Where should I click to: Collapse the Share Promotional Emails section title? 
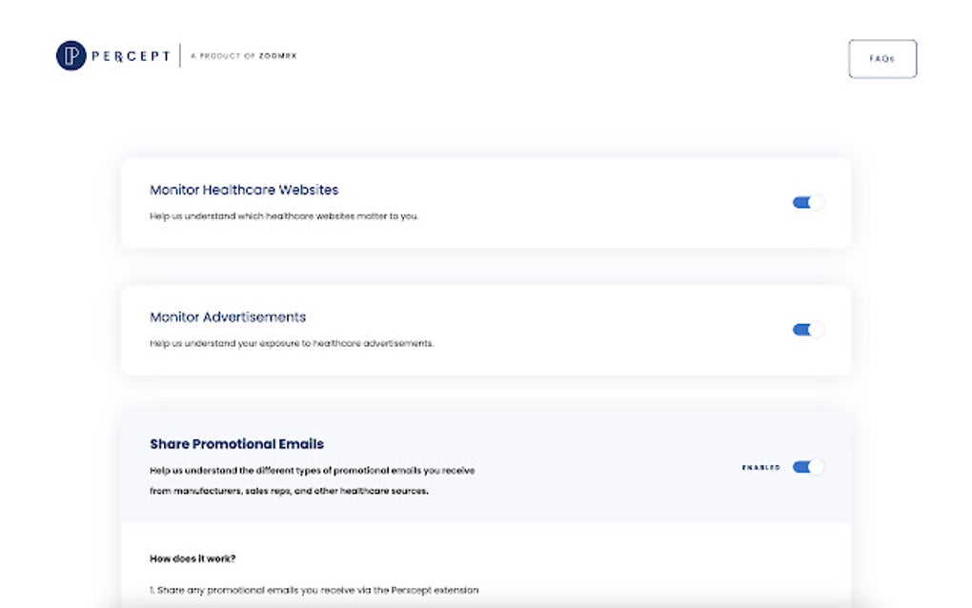pos(236,444)
